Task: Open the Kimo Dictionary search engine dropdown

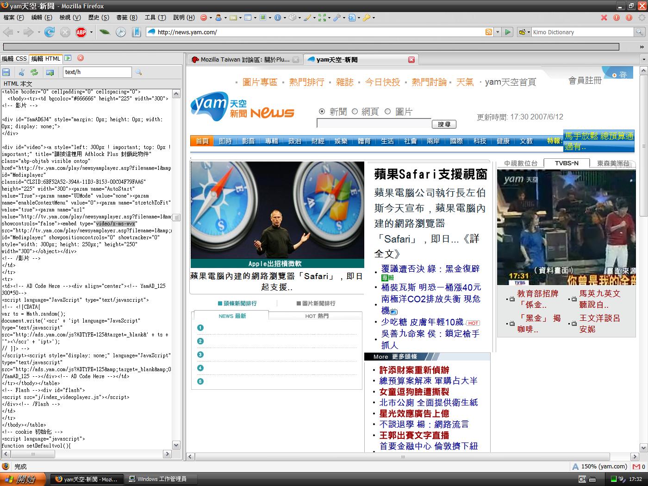Action: [524, 32]
